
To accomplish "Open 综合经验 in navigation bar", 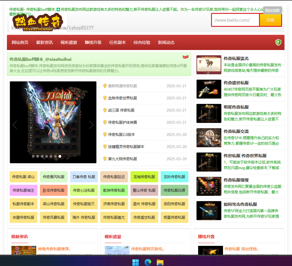I will tap(142, 43).
